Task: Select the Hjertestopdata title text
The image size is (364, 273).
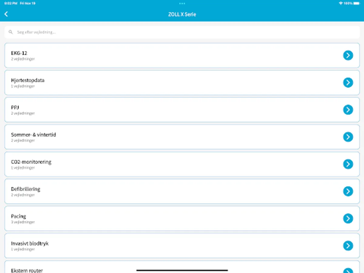Action: [x=28, y=80]
